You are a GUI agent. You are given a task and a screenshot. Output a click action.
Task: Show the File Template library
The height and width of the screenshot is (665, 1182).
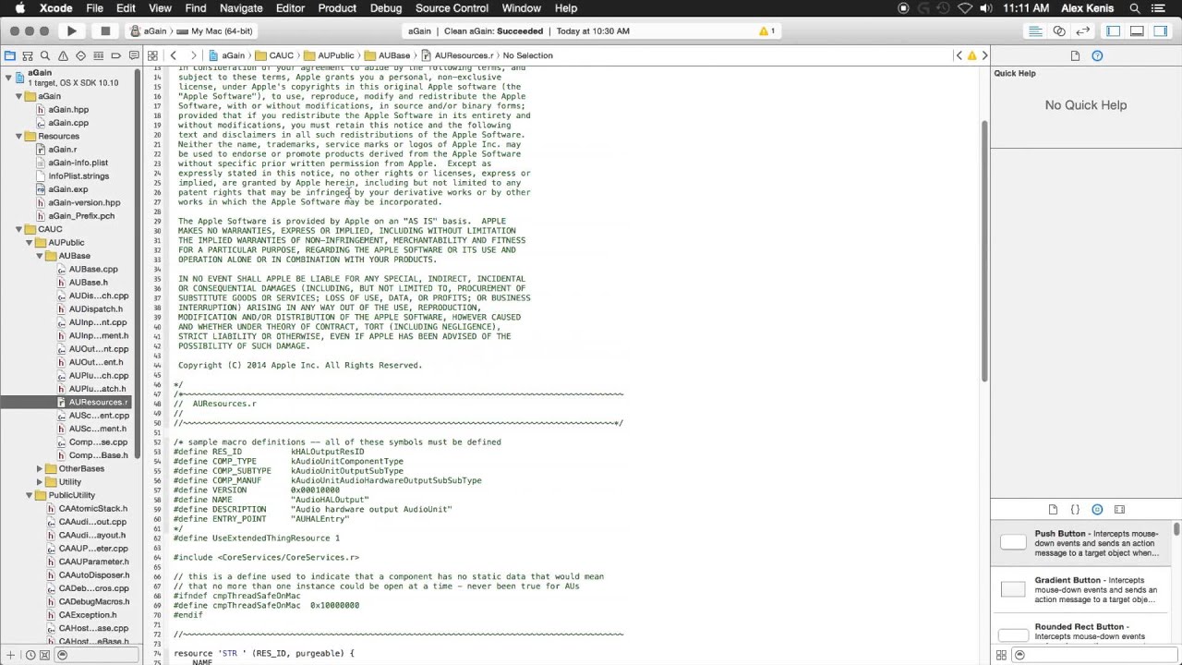pos(1053,510)
